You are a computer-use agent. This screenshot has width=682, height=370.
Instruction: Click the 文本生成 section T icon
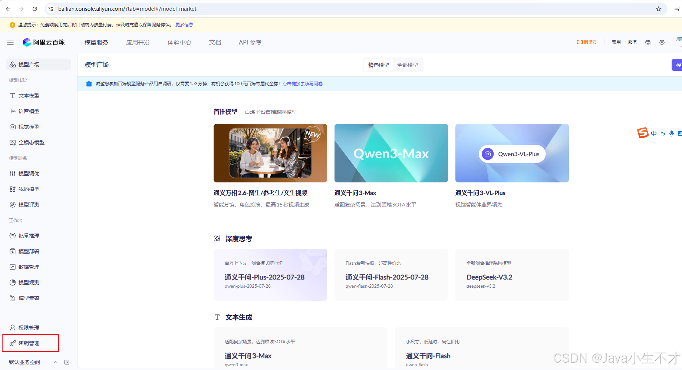pyautogui.click(x=217, y=317)
